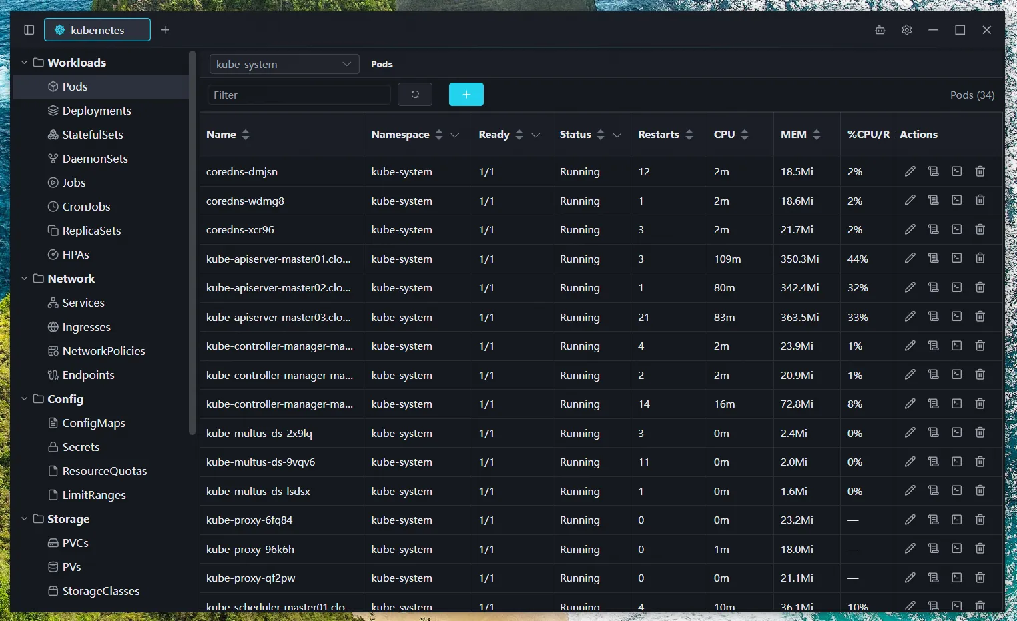This screenshot has width=1017, height=621.
Task: Delete the coredns-dmjsn pod
Action: click(980, 171)
